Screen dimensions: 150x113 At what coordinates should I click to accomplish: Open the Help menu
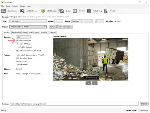[29, 6]
